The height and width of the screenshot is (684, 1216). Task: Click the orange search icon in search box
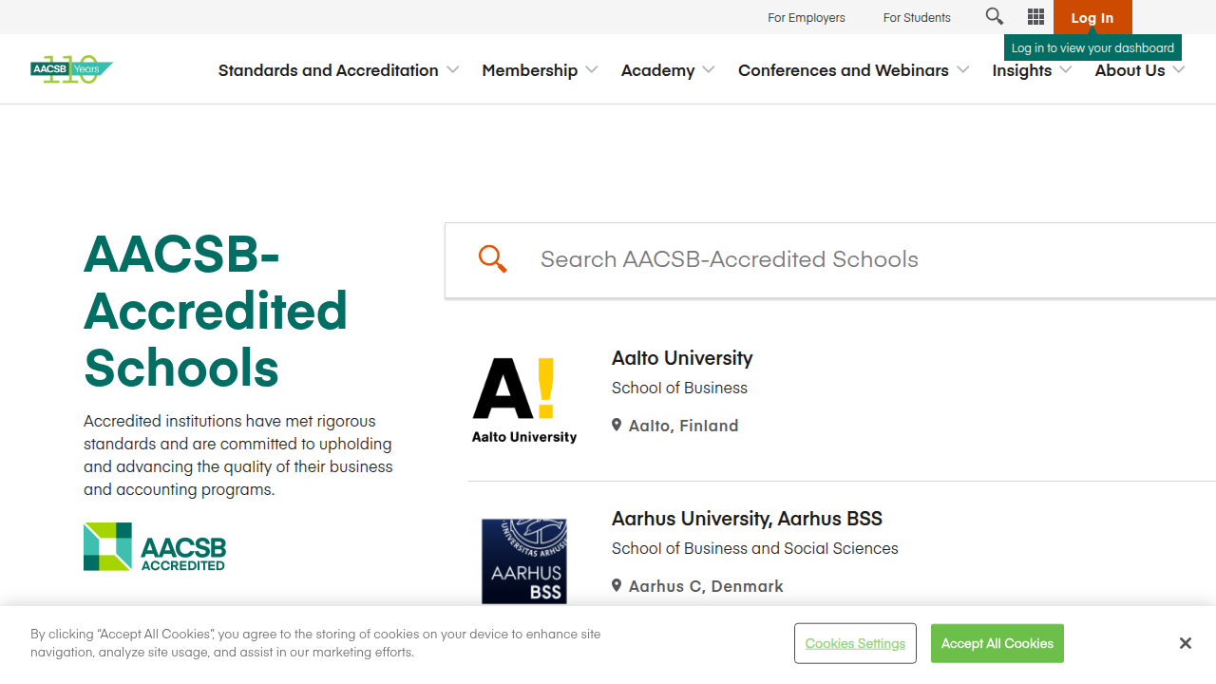(x=492, y=258)
